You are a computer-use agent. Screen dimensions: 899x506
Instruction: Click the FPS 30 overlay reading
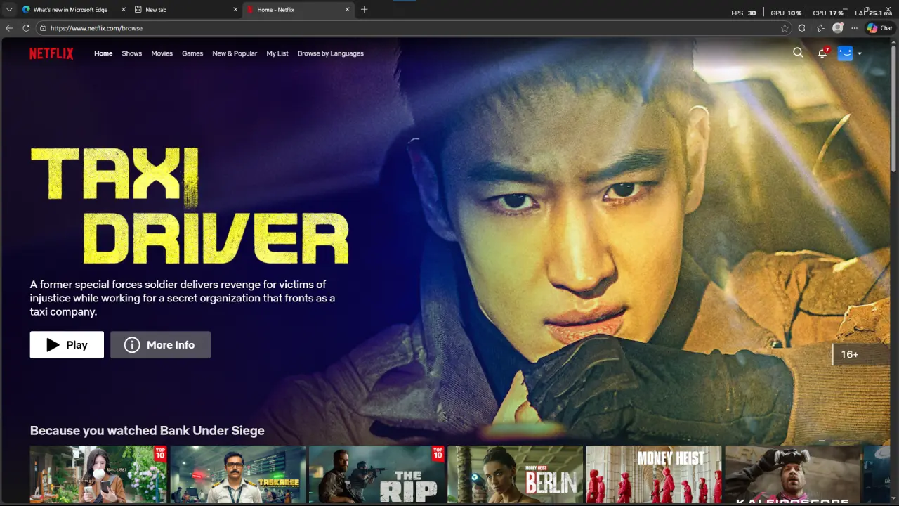pos(744,13)
